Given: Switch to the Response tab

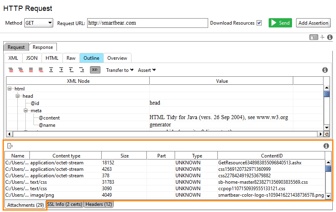Looking at the screenshot, I should point(43,47).
